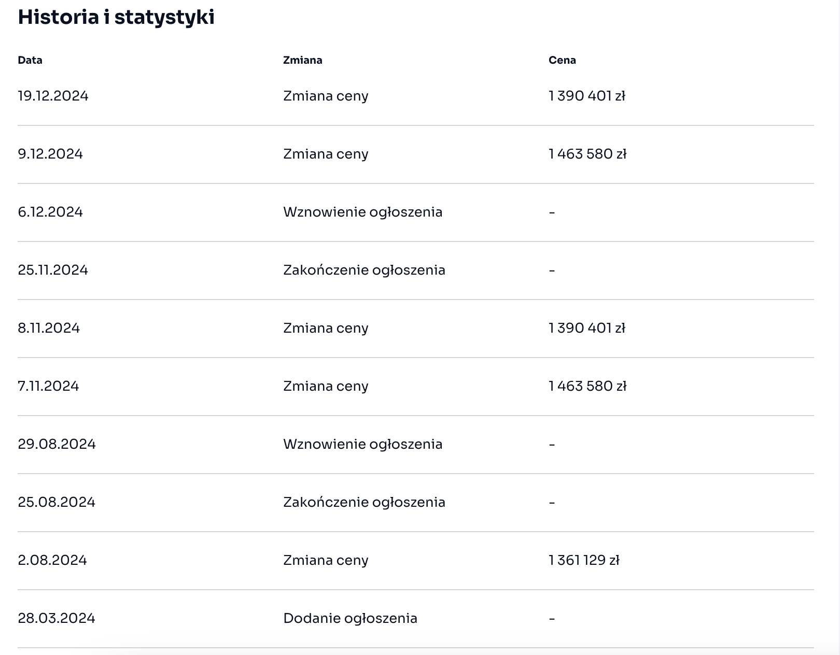The image size is (840, 655).
Task: Click the "Historia i statystyki" heading
Action: [x=116, y=18]
